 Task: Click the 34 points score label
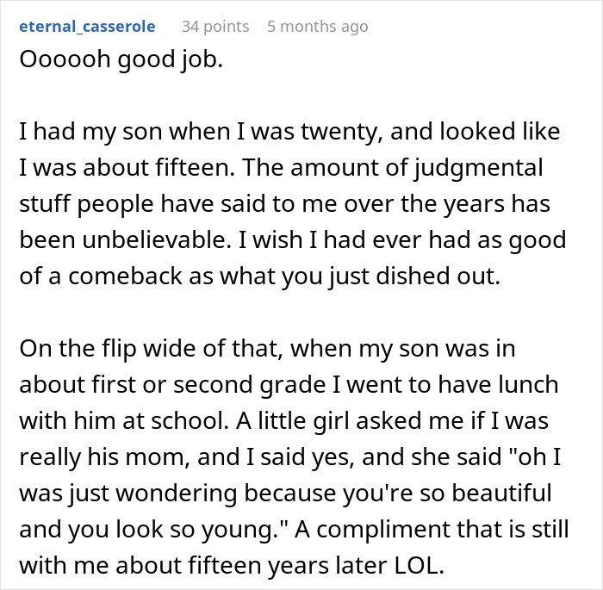coord(214,27)
